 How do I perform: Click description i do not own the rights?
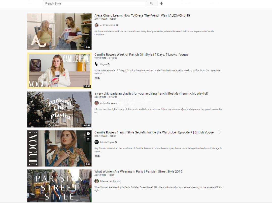159,111
